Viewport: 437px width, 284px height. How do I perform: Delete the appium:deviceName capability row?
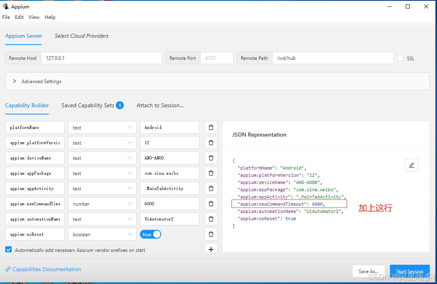point(211,158)
